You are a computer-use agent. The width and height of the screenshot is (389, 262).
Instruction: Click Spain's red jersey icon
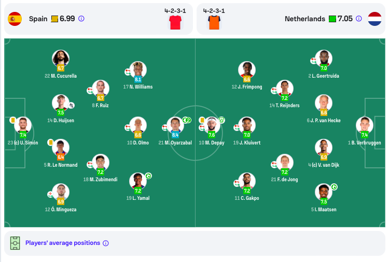coord(175,22)
